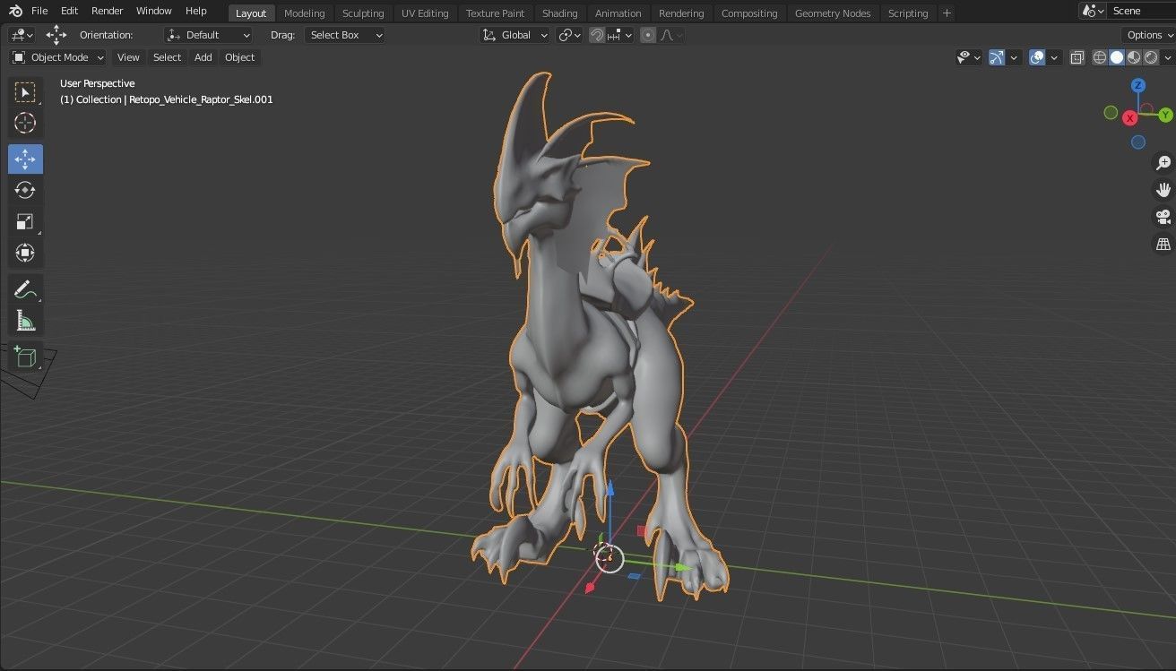Screen dimensions: 1176x671
Task: Toggle X-Ray viewport mode
Action: [1077, 57]
